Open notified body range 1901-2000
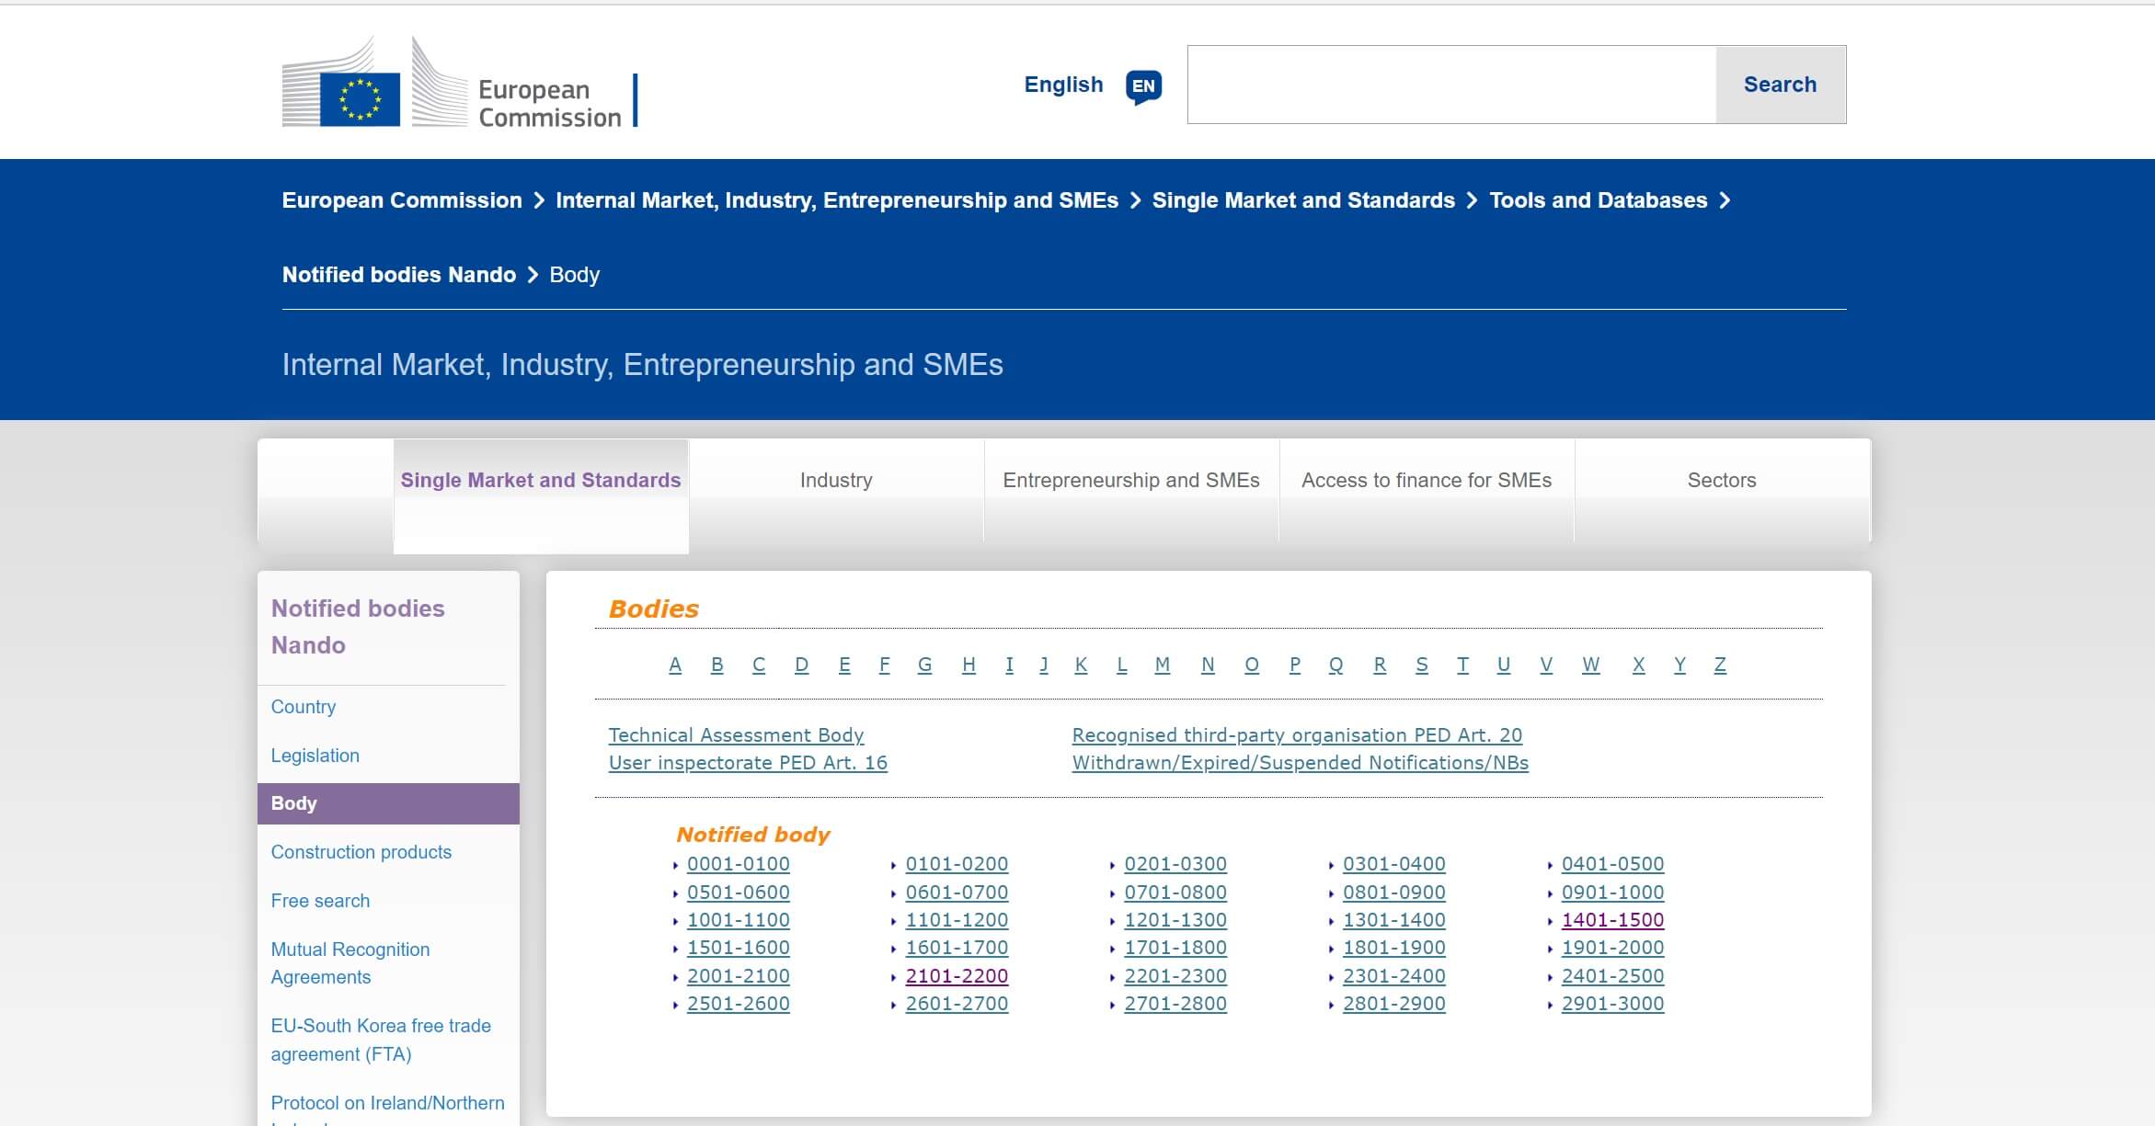Viewport: 2155px width, 1126px height. point(1612,948)
